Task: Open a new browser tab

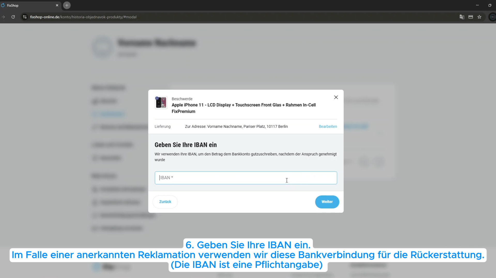Action: [x=67, y=5]
